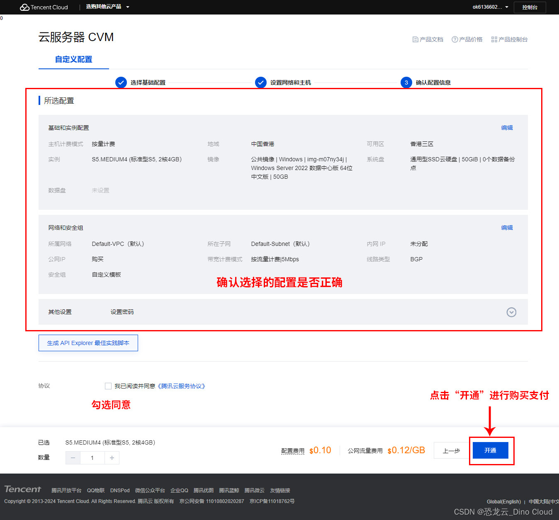Open QQ物联 footer link
The height and width of the screenshot is (520, 559).
click(x=96, y=491)
